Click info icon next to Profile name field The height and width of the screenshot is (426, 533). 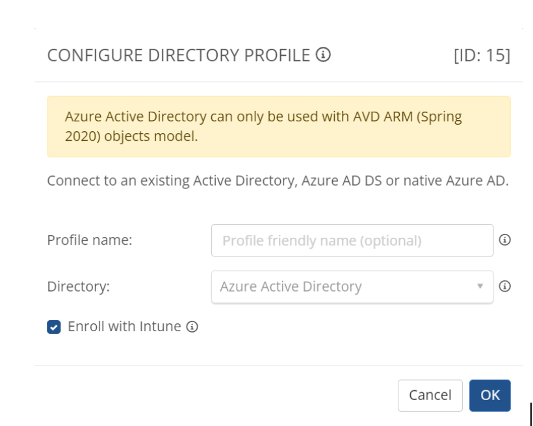point(503,240)
